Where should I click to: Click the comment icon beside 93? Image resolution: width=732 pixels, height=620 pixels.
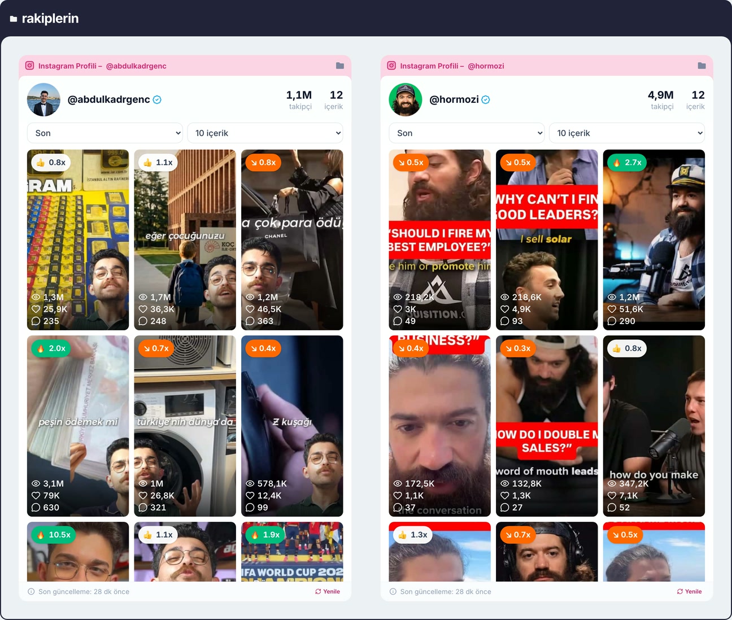click(x=505, y=321)
